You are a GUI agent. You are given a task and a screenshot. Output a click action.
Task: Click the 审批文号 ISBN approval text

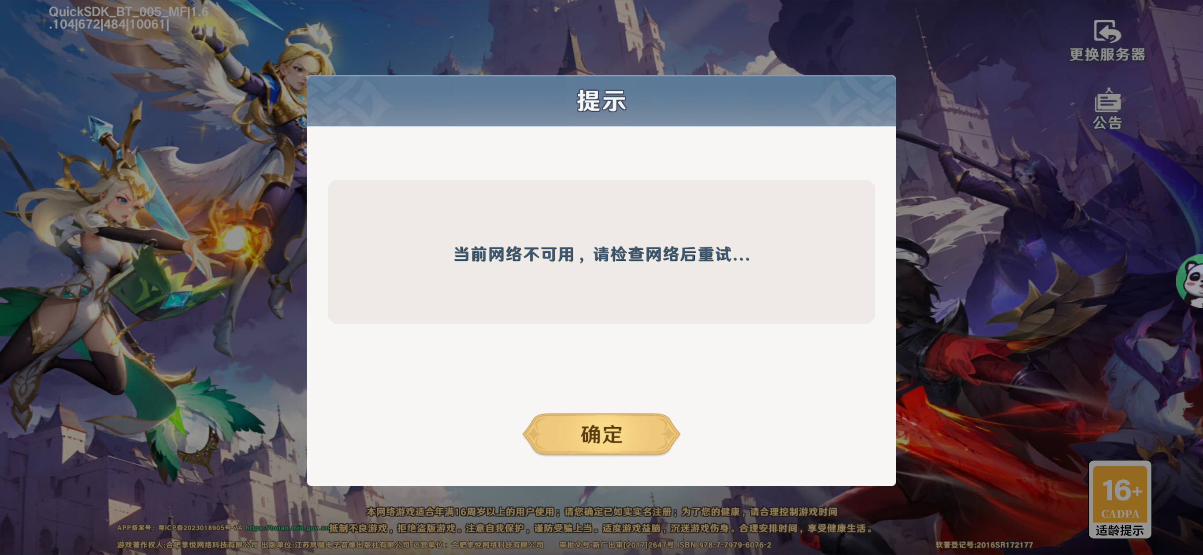(x=665, y=545)
